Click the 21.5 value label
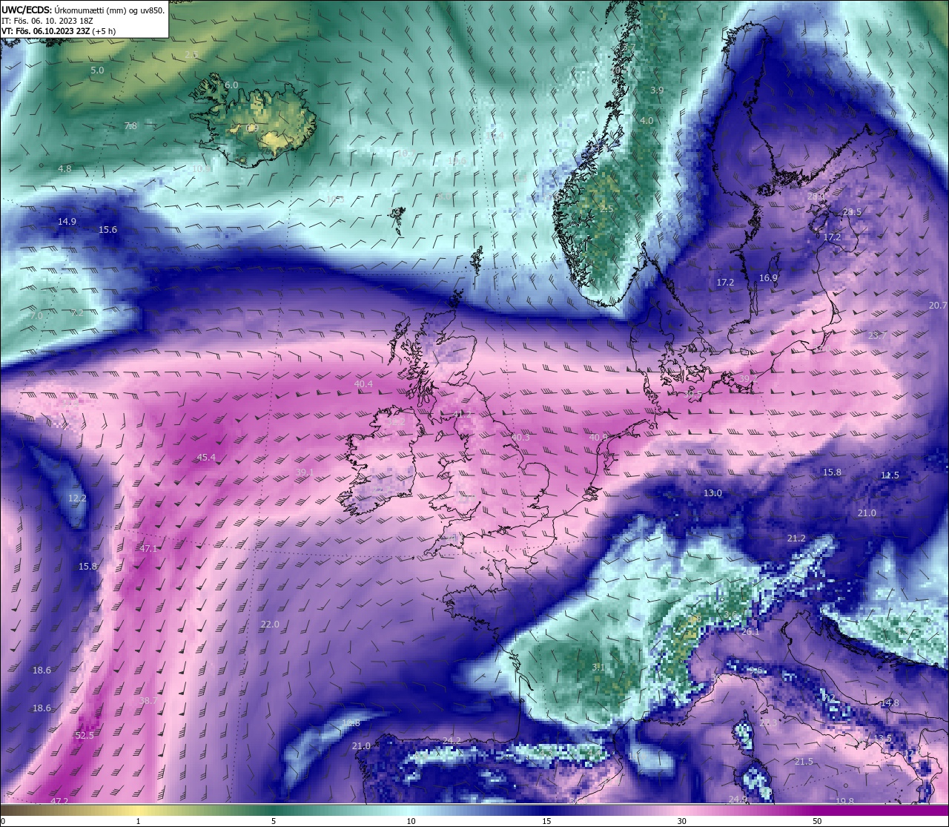 [804, 762]
